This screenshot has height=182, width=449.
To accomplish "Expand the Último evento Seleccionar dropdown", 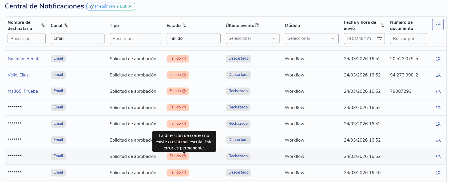I will point(252,38).
